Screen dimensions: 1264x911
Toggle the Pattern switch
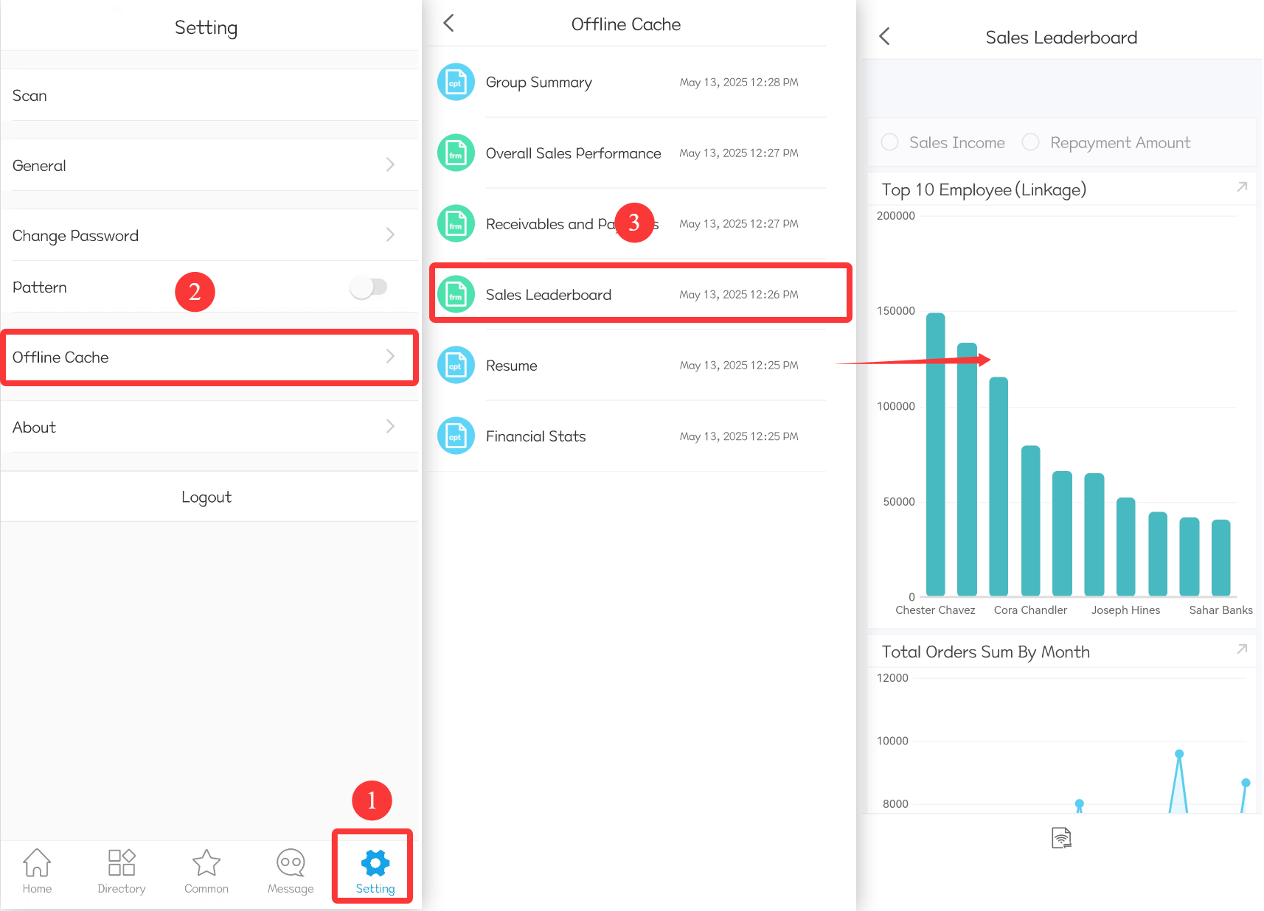coord(369,287)
